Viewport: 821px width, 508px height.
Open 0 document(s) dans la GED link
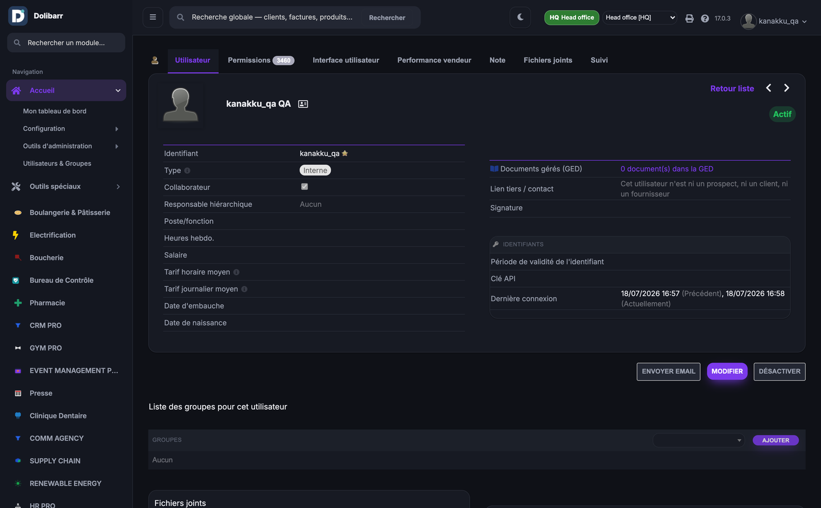[666, 169]
